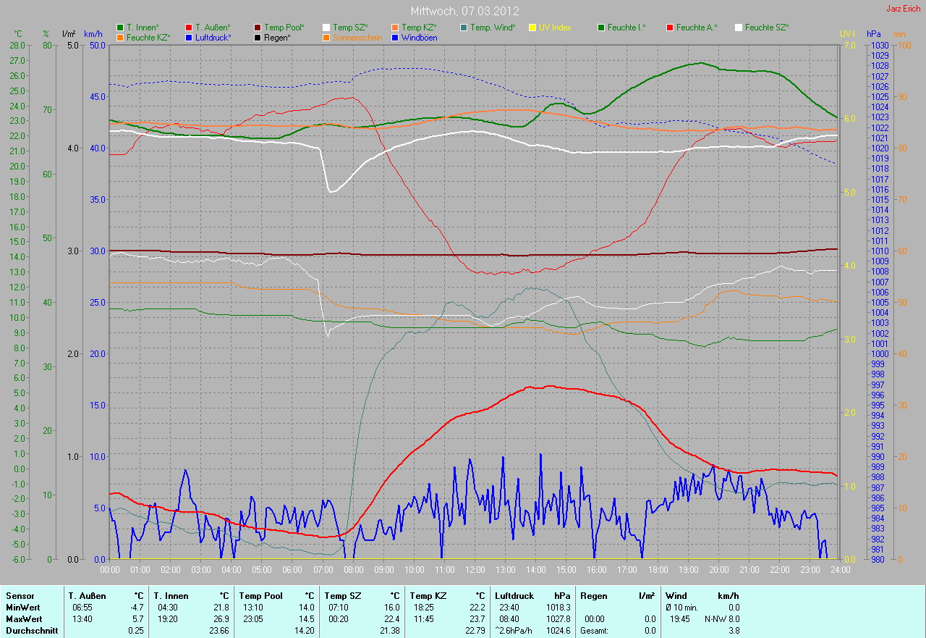Click the '06:00' time axis label
926x638 pixels.
pos(292,569)
